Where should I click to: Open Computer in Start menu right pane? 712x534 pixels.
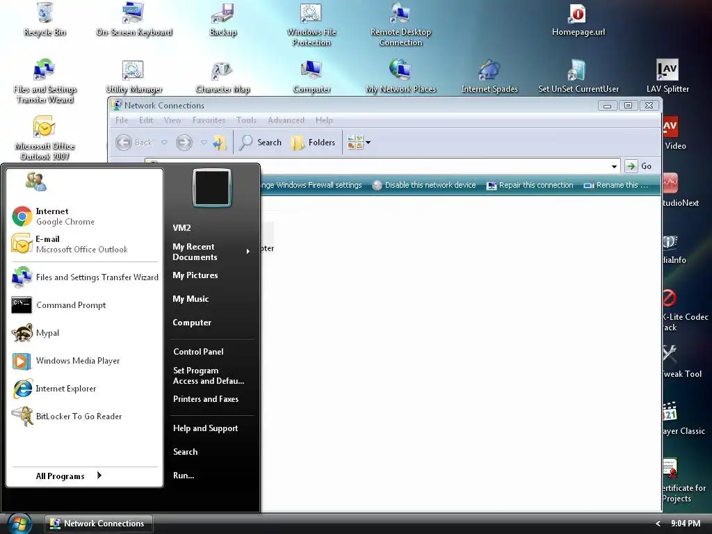tap(192, 323)
